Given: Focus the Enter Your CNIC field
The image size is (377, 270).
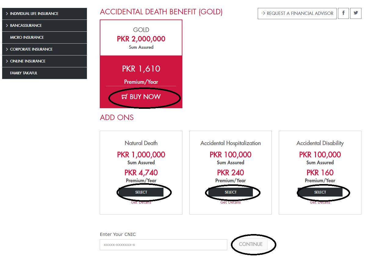Looking at the screenshot, I should tap(163, 245).
